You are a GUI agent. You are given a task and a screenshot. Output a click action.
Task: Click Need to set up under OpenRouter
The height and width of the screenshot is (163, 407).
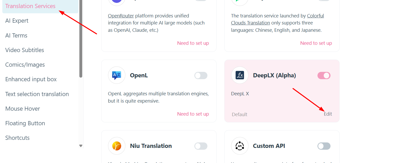click(x=193, y=43)
